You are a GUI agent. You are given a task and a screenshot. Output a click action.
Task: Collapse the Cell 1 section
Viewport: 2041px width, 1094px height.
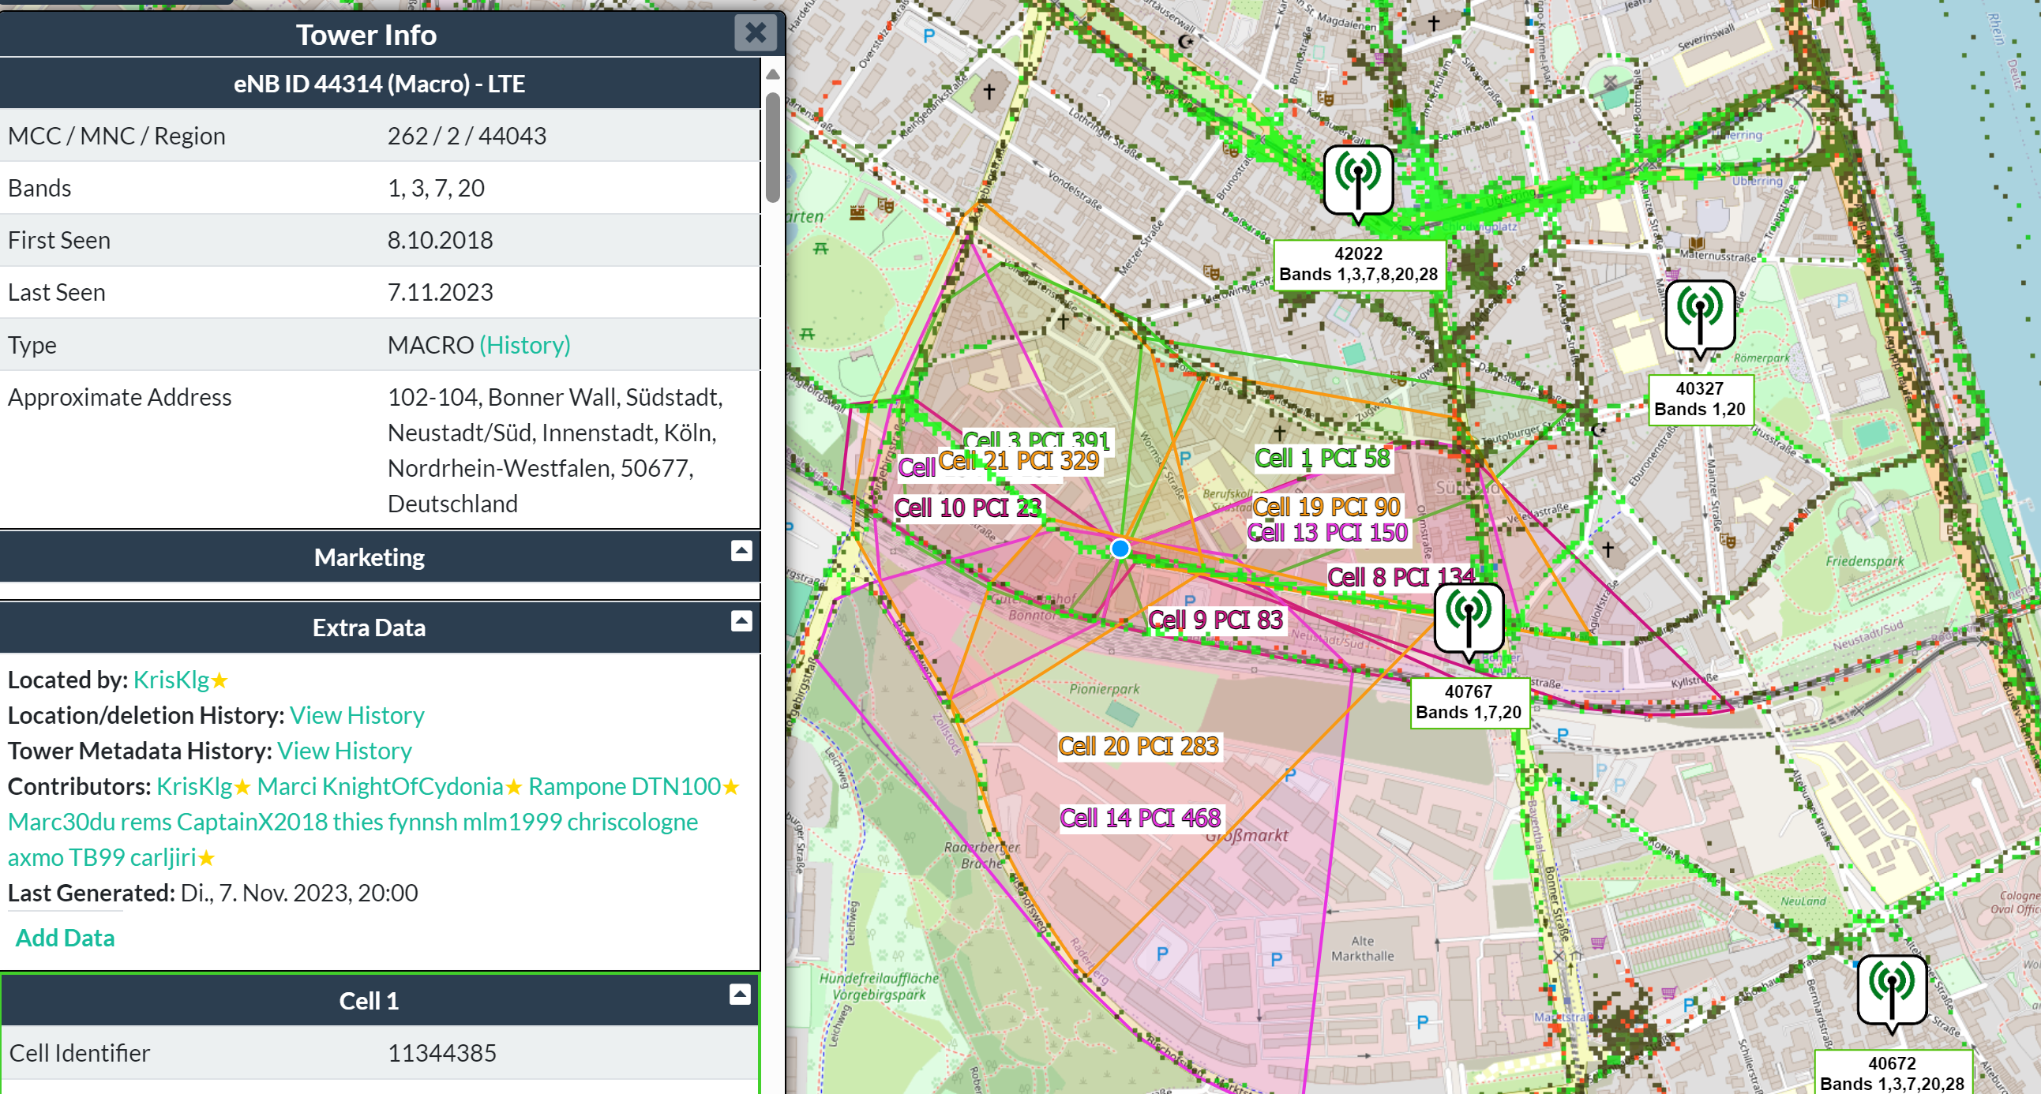(739, 995)
